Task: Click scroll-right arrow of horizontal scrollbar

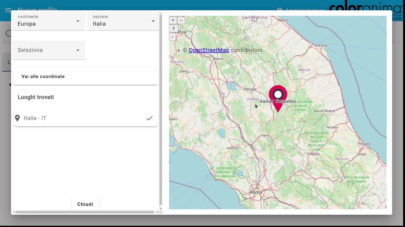Action: click(157, 212)
